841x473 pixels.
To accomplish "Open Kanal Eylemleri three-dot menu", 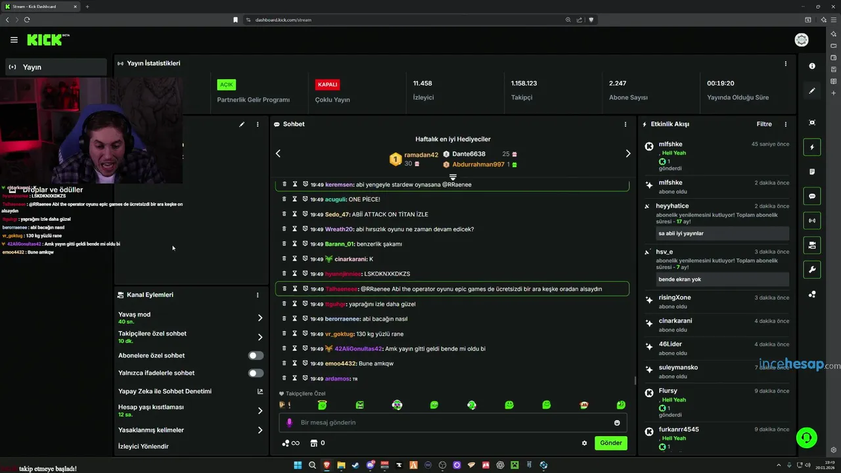I will pyautogui.click(x=258, y=295).
